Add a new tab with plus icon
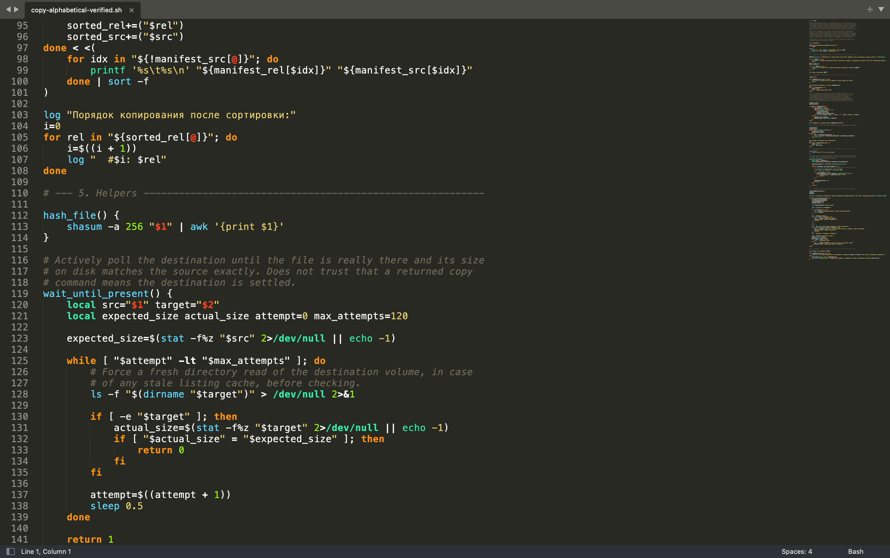This screenshot has width=890, height=558. (x=870, y=10)
